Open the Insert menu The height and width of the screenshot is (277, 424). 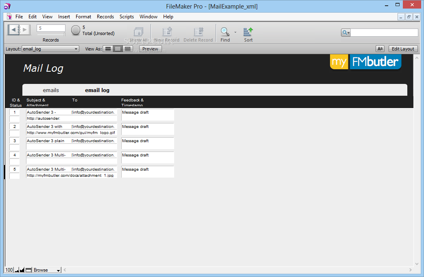pyautogui.click(x=64, y=17)
